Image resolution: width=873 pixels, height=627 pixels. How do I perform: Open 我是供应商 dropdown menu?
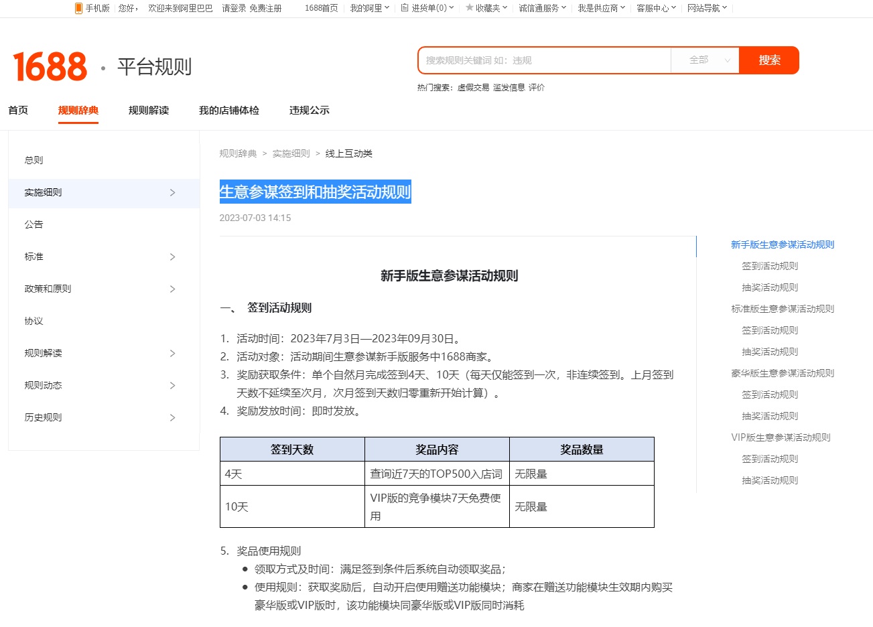point(601,8)
